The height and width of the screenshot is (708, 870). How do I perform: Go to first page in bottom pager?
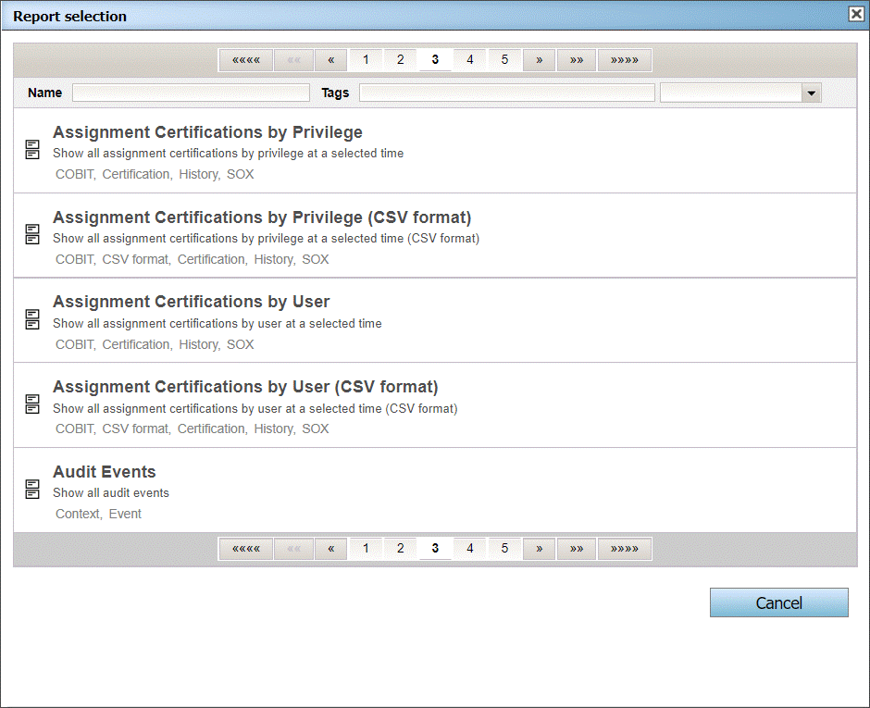click(x=246, y=549)
